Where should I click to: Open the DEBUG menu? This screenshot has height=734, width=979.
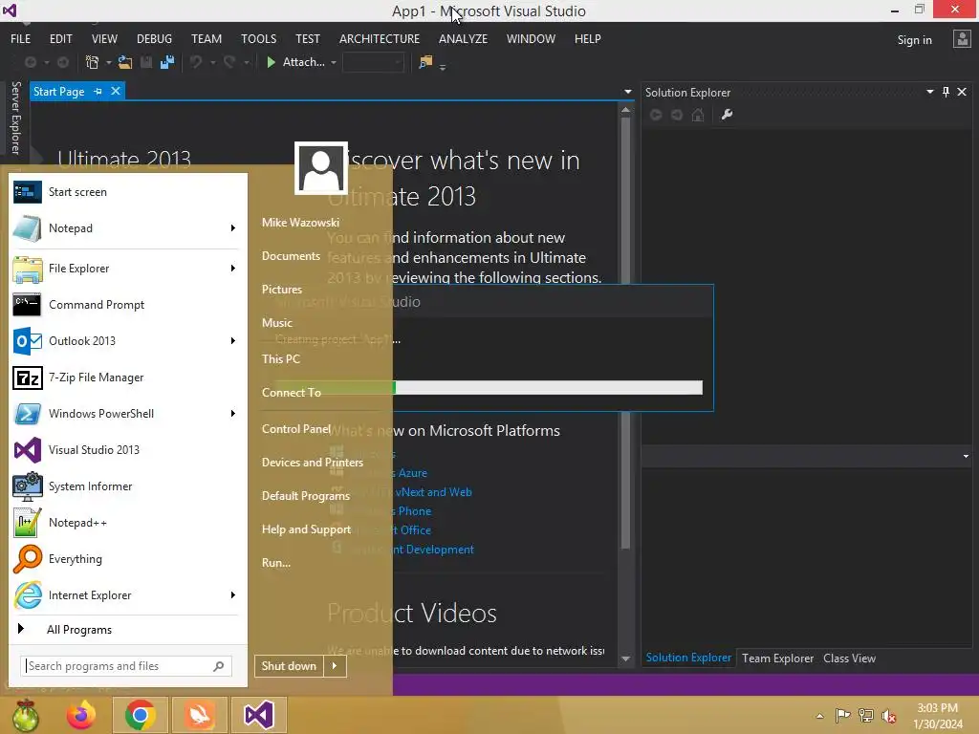tap(154, 38)
